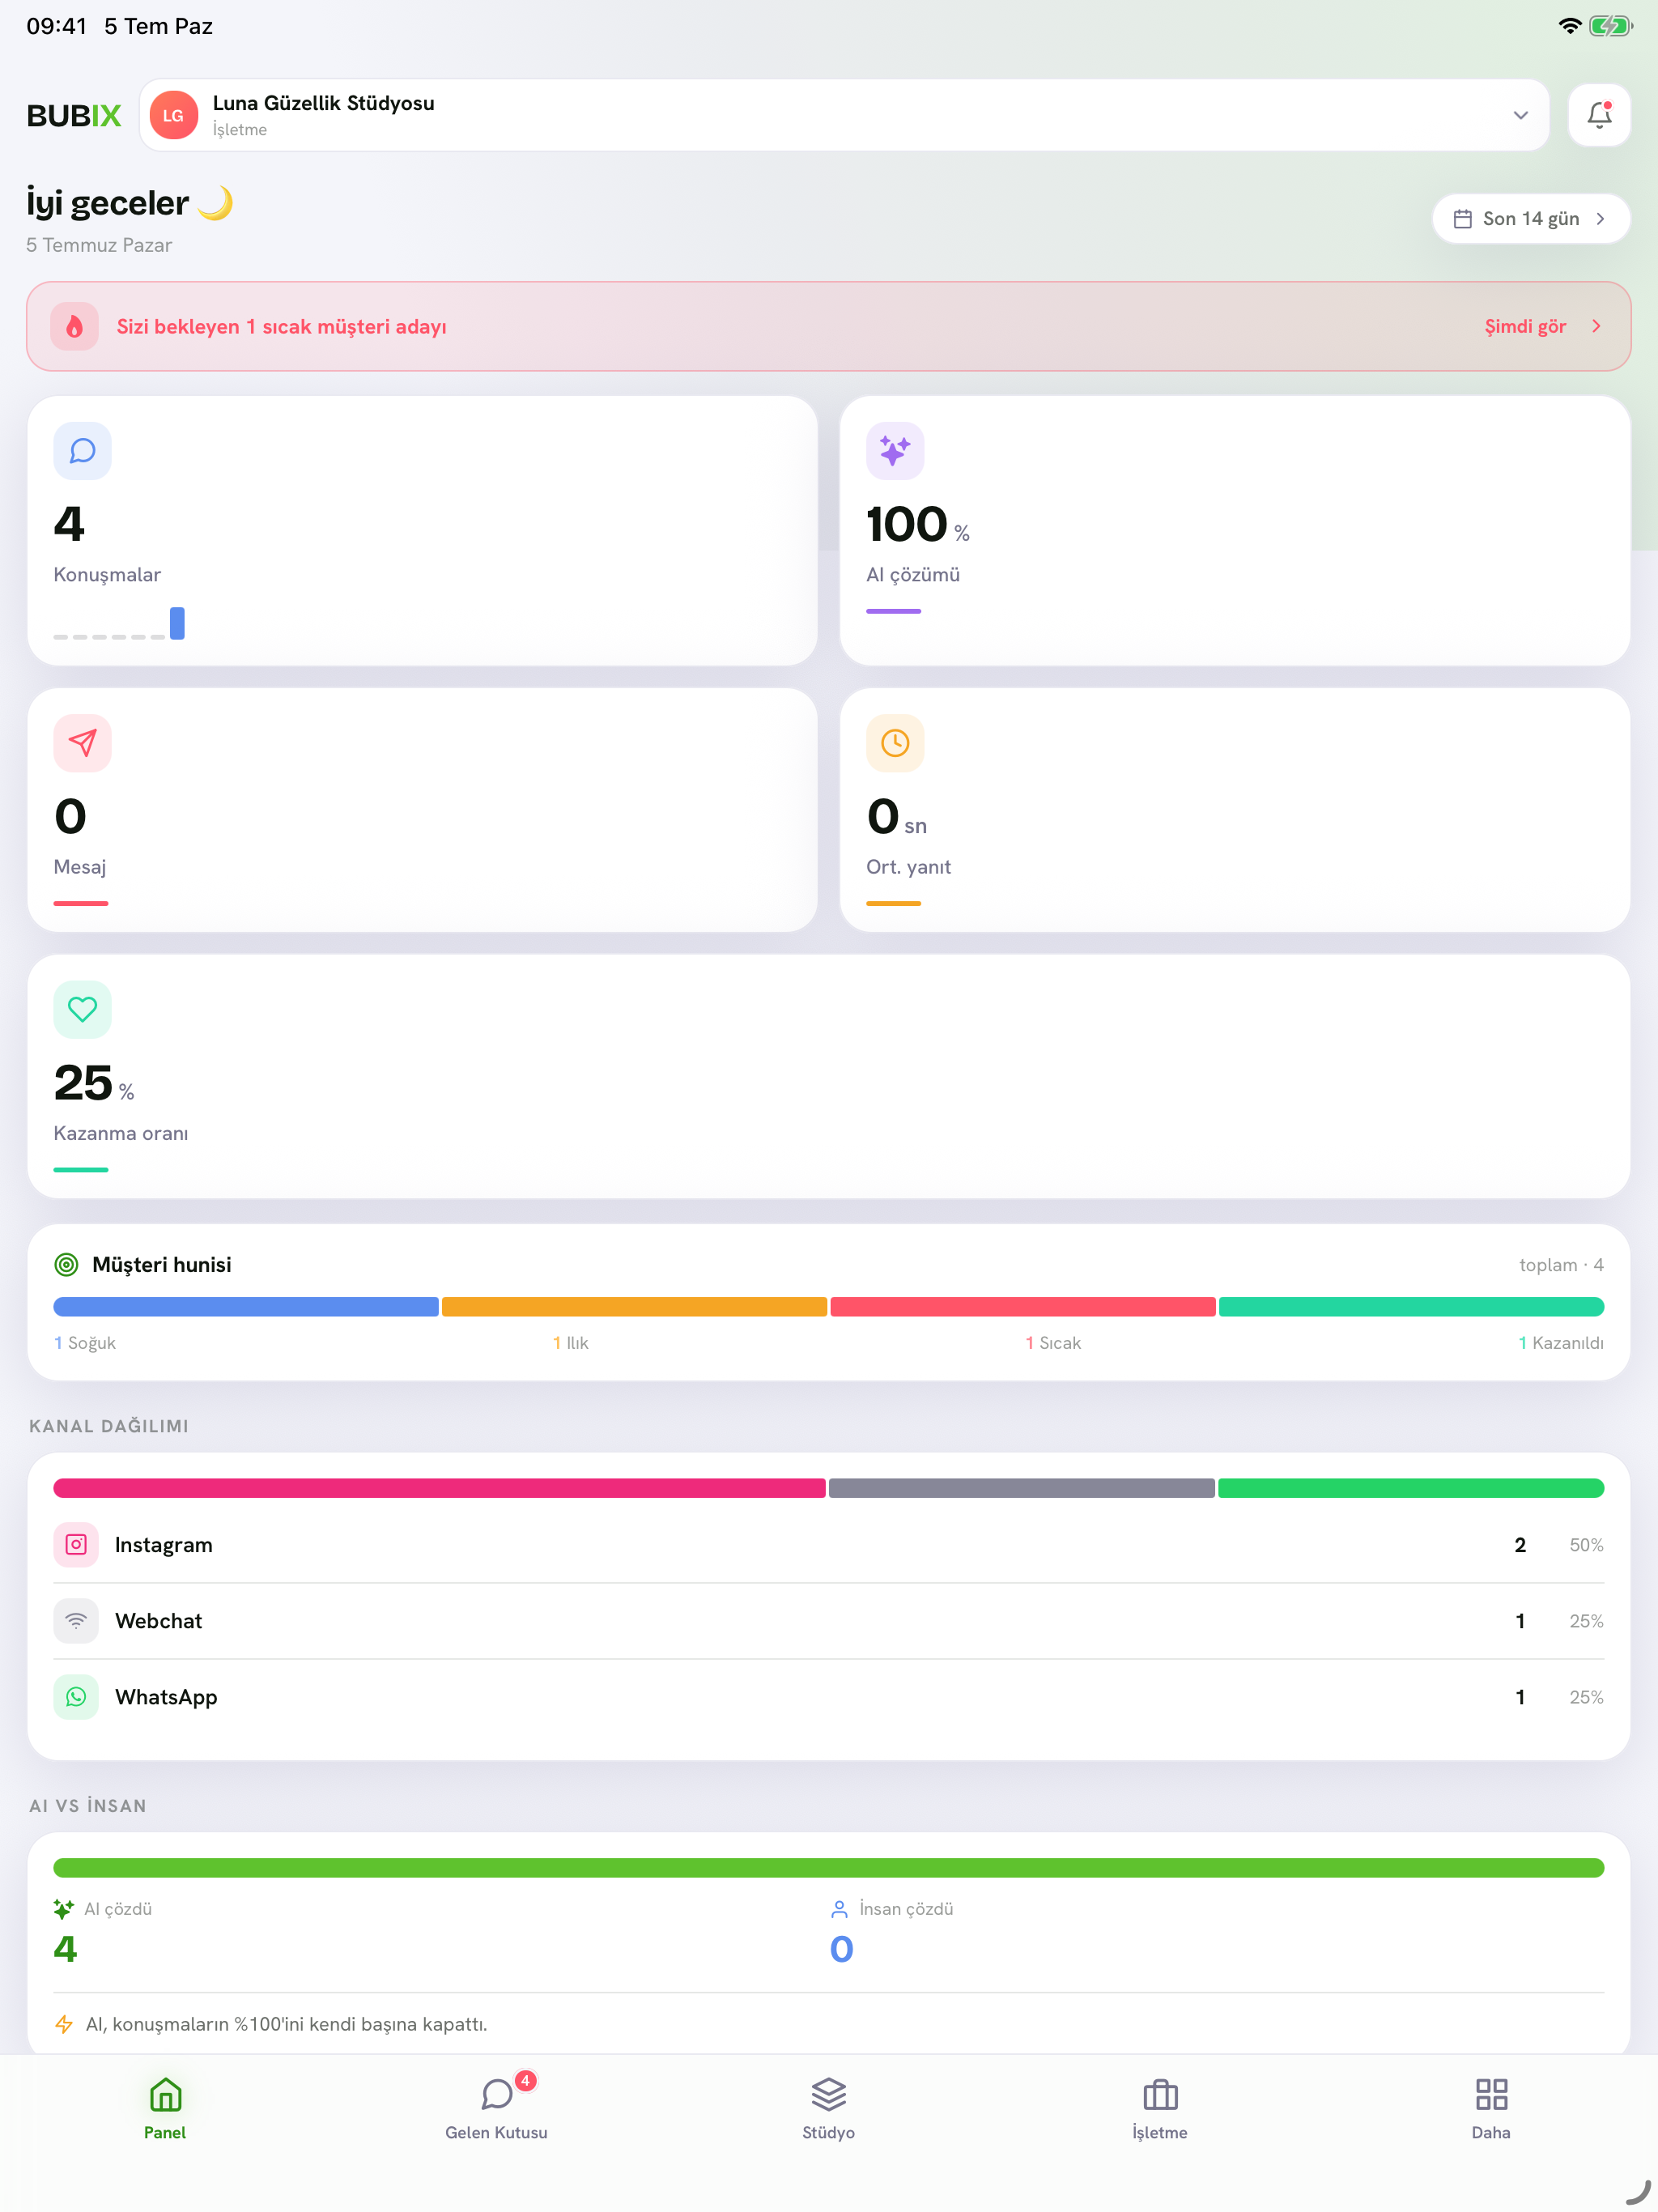This screenshot has height=2212, width=1658.
Task: Open the Daha tab
Action: 1491,2108
